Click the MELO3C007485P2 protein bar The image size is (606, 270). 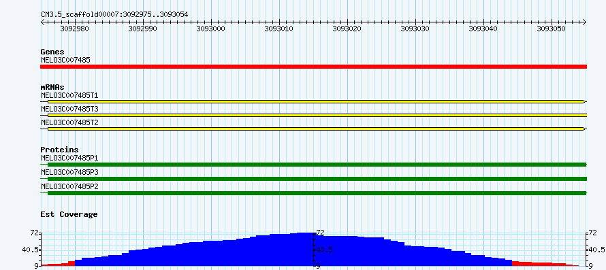313,192
